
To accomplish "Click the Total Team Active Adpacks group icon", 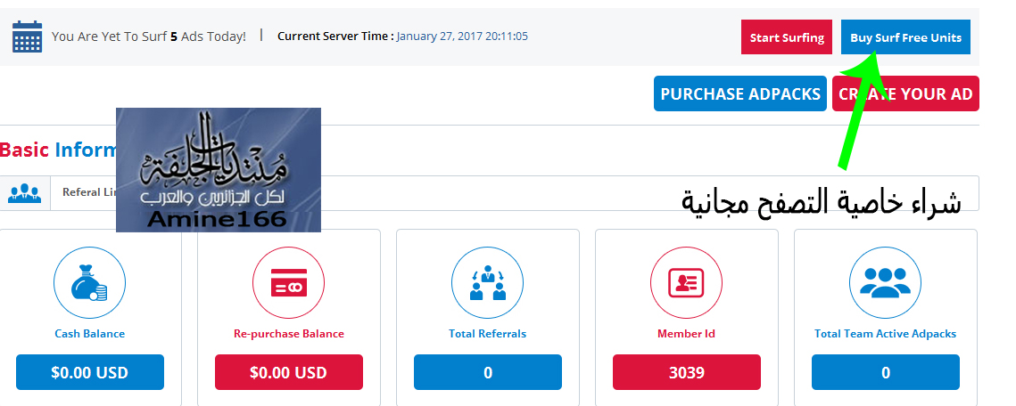I will point(885,283).
